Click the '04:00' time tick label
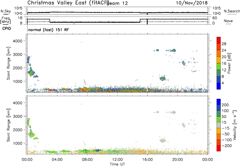240x166 pixels. (x=57, y=160)
